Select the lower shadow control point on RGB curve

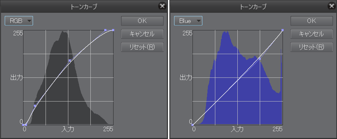click(35, 106)
